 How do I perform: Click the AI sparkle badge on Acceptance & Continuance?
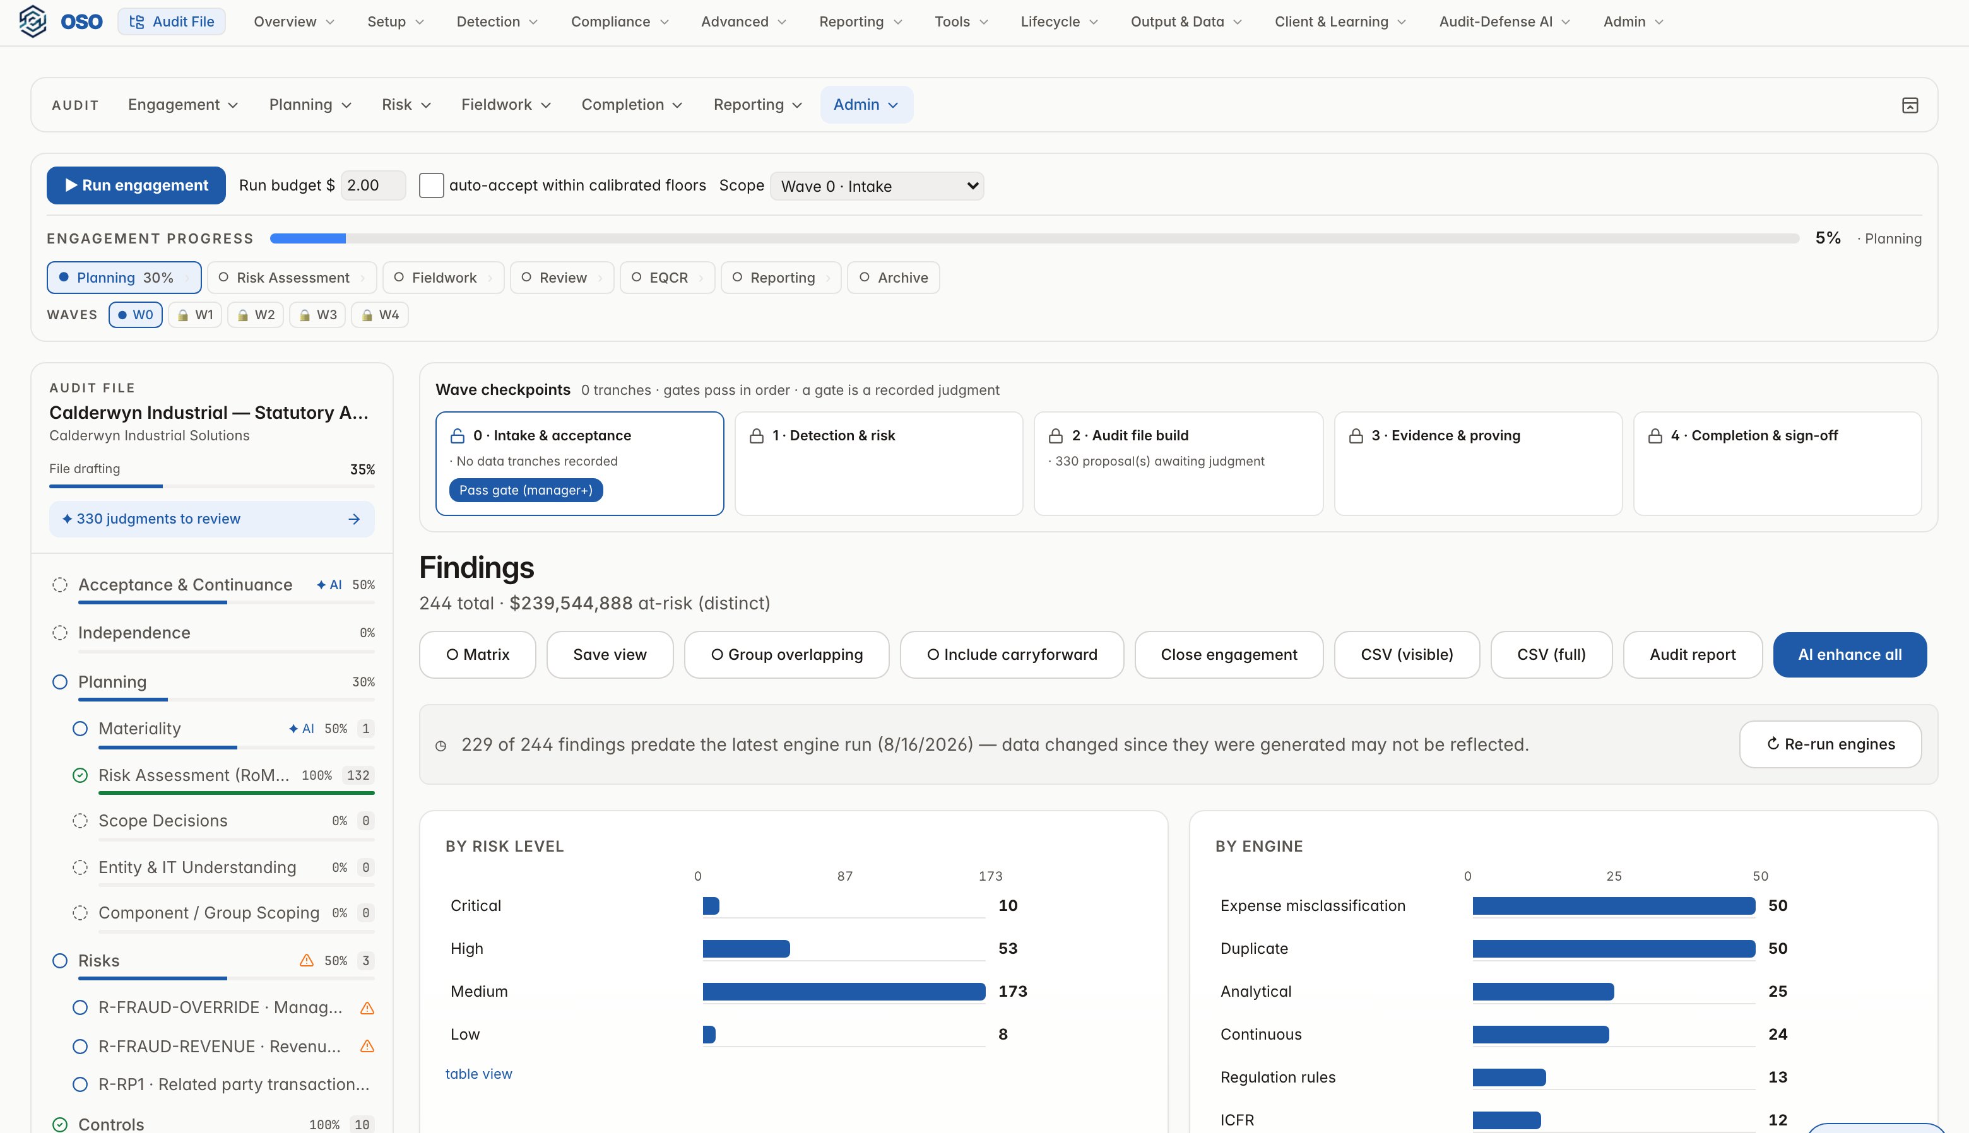click(x=328, y=584)
